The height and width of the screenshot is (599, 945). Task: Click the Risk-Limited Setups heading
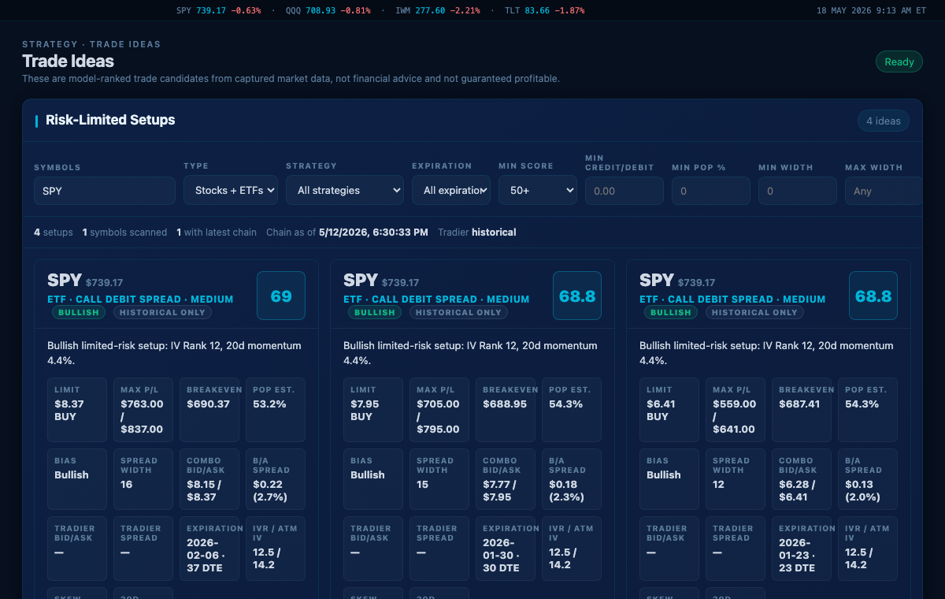click(110, 121)
